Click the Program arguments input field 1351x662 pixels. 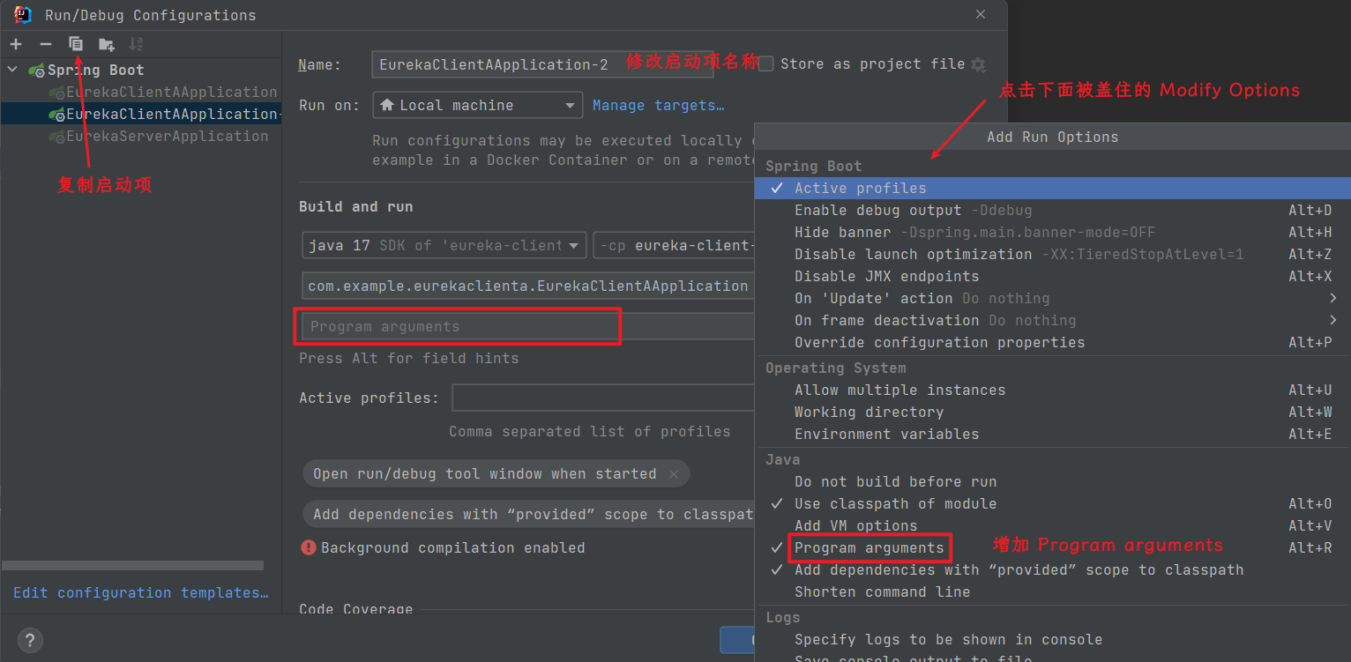click(460, 326)
